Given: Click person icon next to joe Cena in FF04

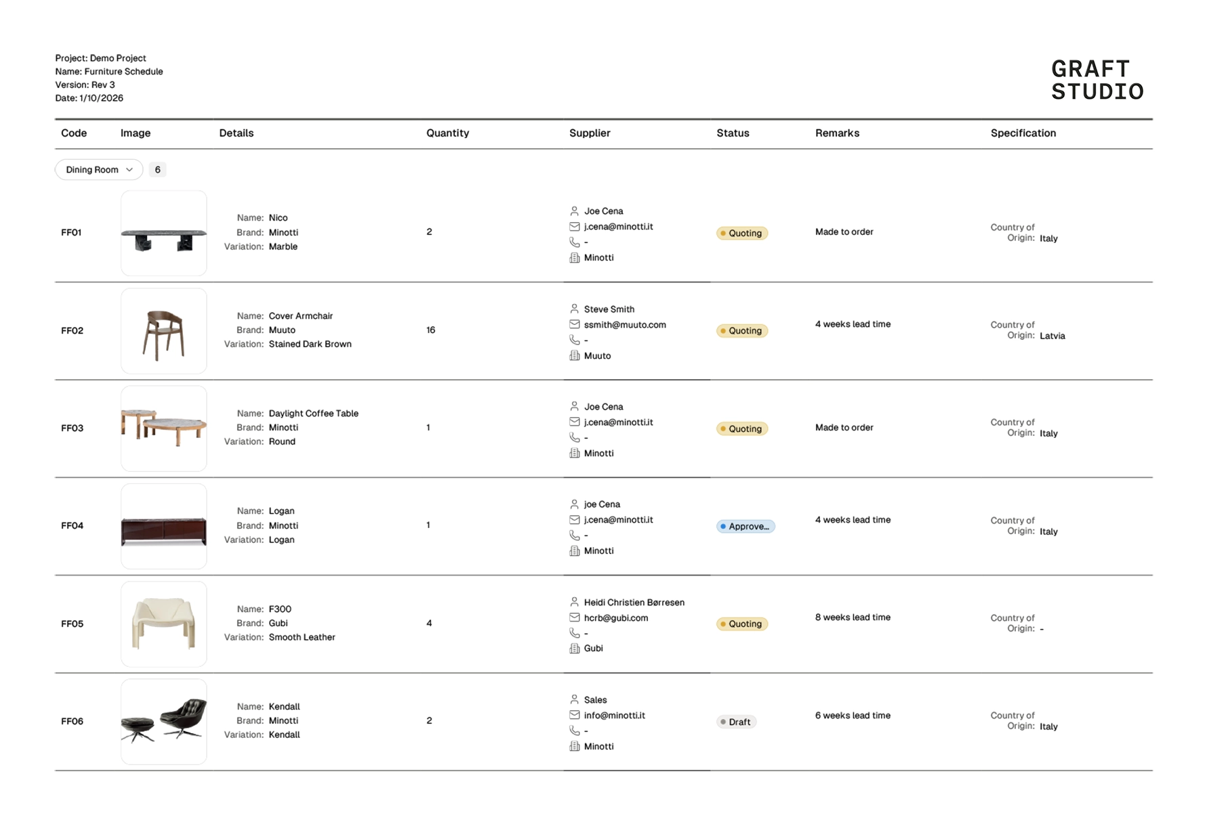Looking at the screenshot, I should [574, 504].
